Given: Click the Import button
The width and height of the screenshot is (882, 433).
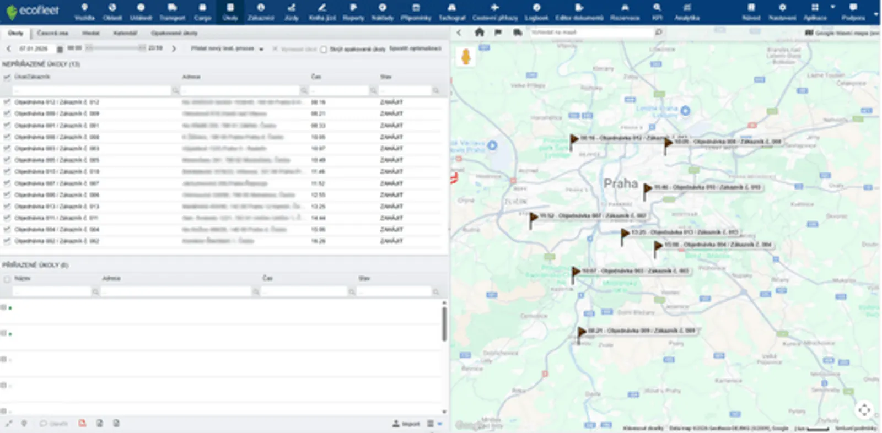Looking at the screenshot, I should (406, 424).
